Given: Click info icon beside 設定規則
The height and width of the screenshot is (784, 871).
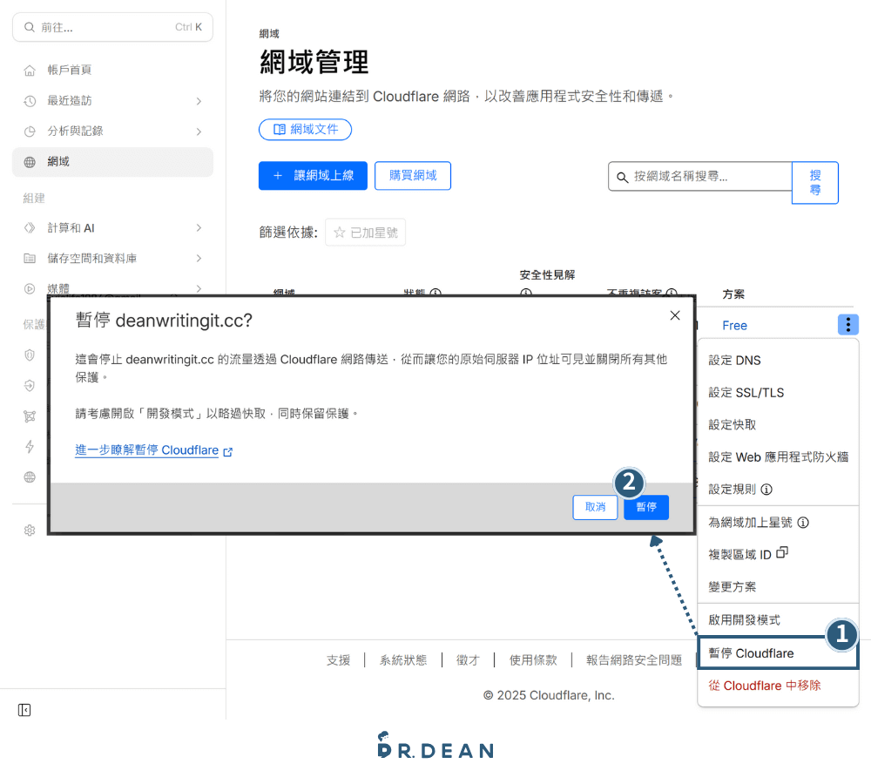Looking at the screenshot, I should pos(766,490).
